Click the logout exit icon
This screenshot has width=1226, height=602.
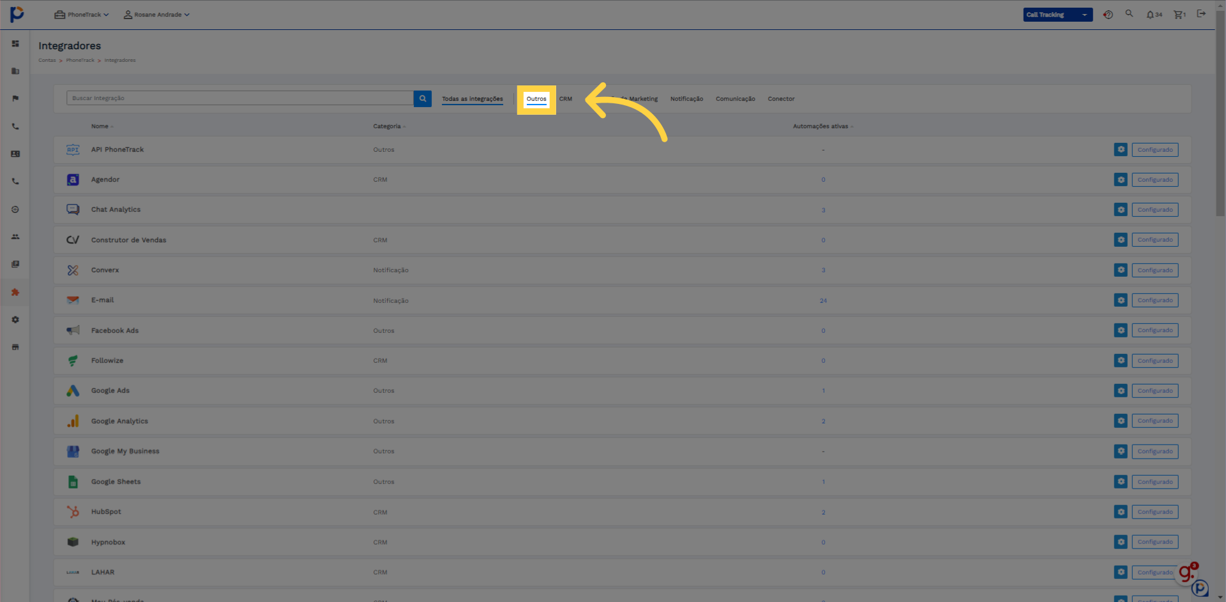click(x=1201, y=13)
